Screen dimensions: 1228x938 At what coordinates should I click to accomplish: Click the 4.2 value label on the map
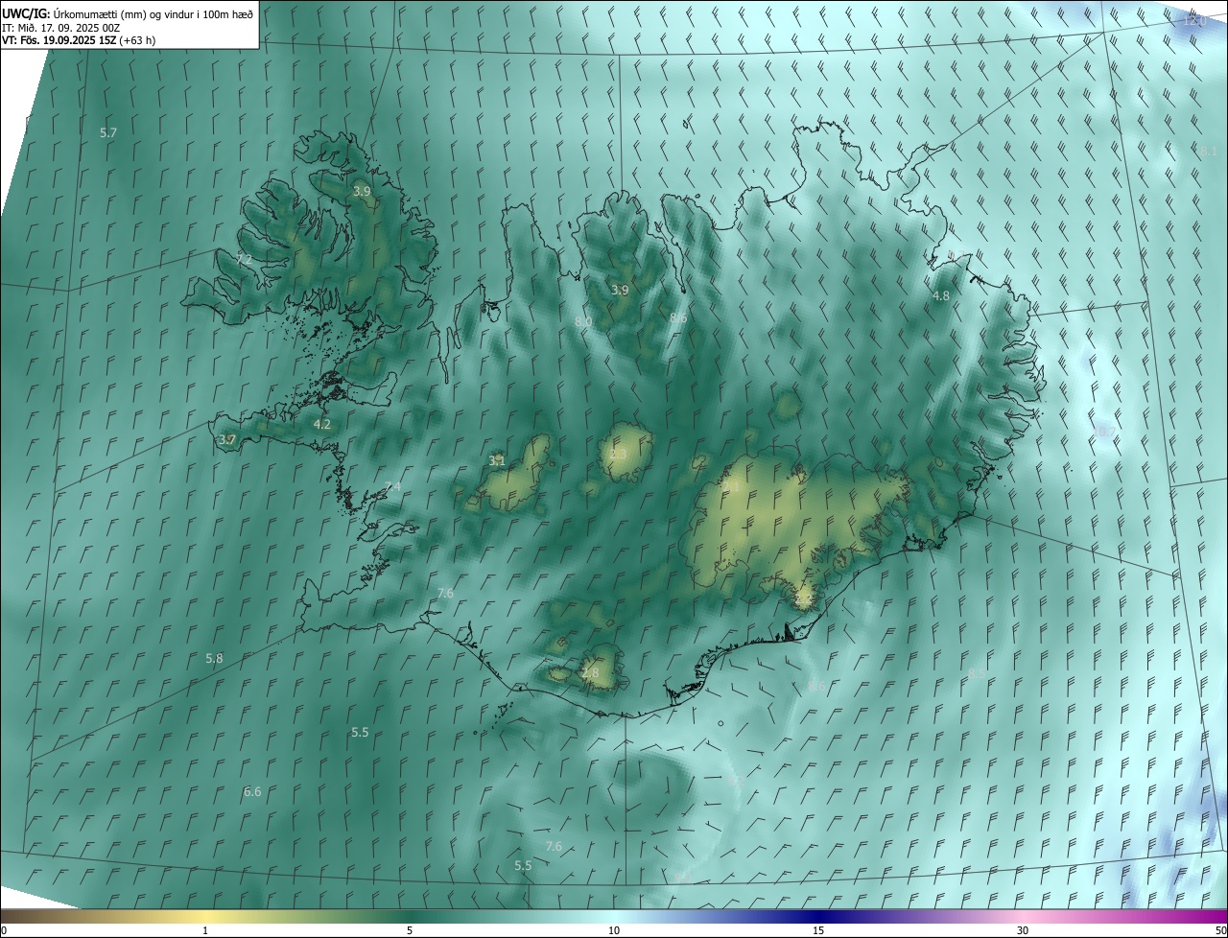click(322, 424)
